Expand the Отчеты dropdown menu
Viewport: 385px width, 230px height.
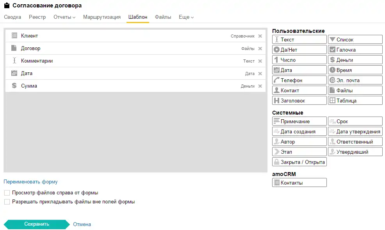64,17
